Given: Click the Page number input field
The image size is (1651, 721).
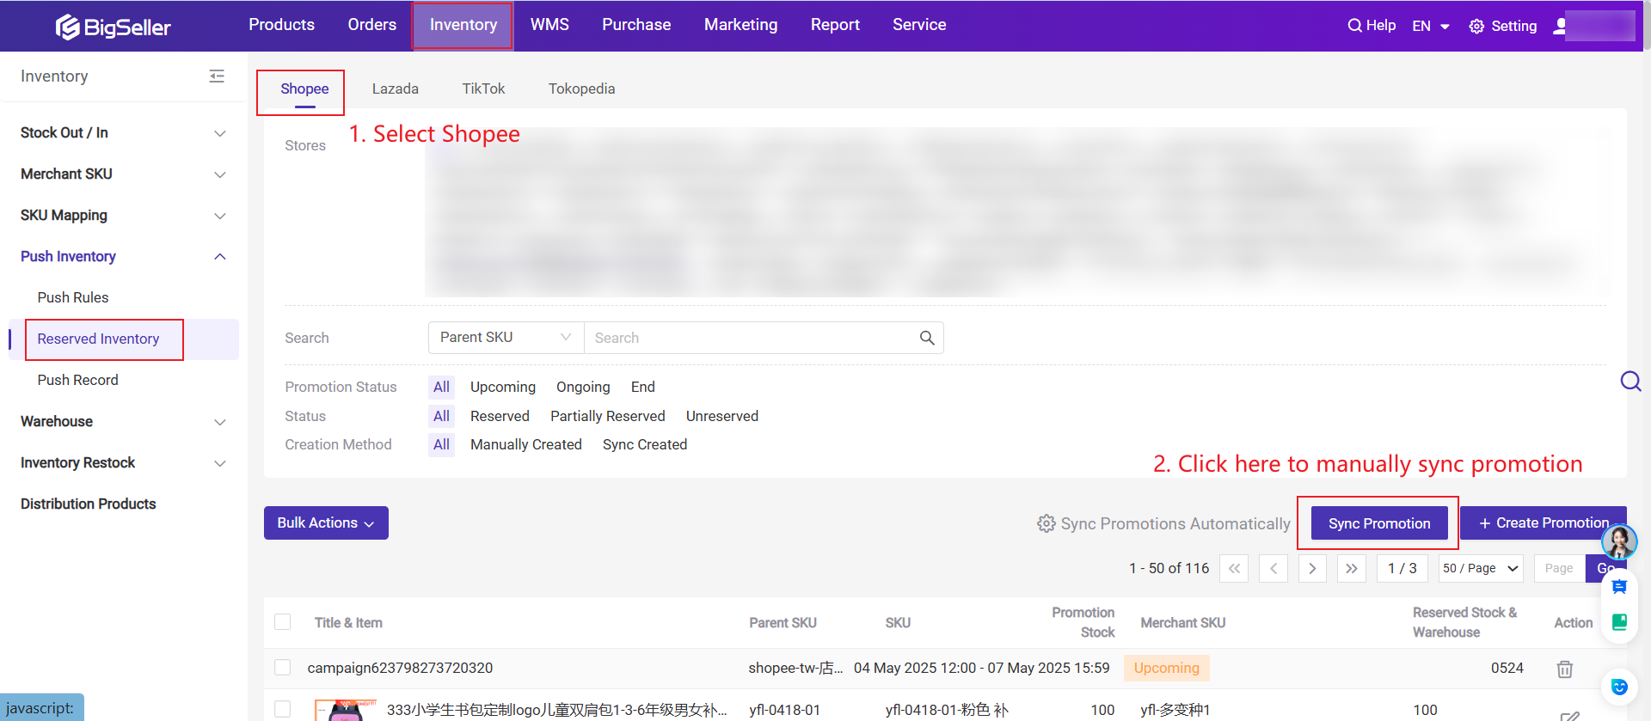Looking at the screenshot, I should pyautogui.click(x=1559, y=568).
